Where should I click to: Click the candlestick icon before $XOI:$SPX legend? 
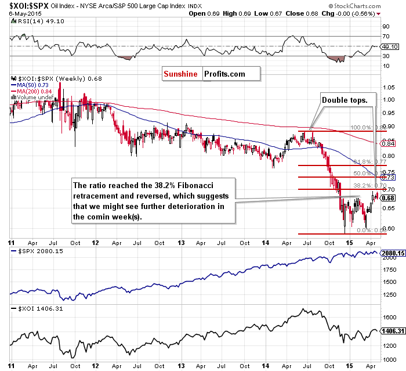pos(14,78)
